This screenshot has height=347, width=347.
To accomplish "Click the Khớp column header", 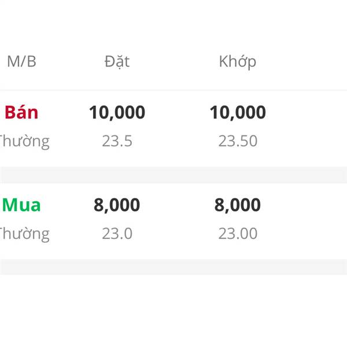I will click(237, 61).
